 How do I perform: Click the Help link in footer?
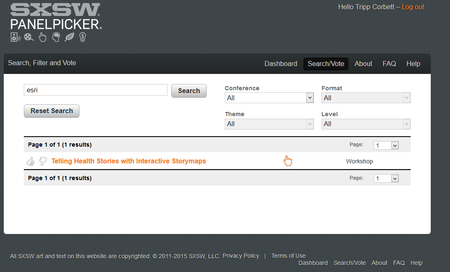[416, 263]
